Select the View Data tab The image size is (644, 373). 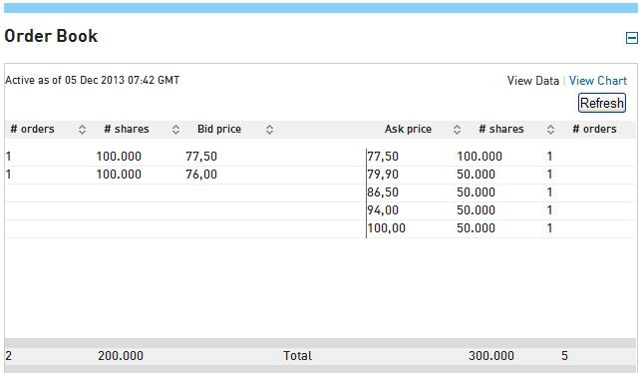(x=532, y=81)
